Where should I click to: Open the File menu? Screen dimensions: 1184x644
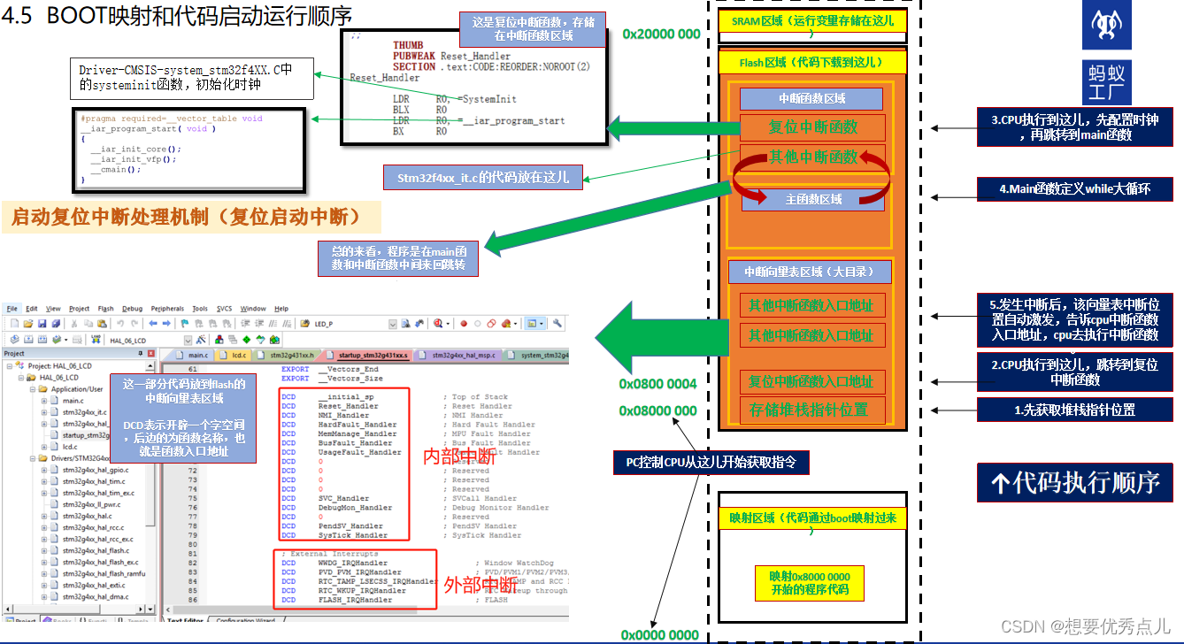(x=12, y=309)
